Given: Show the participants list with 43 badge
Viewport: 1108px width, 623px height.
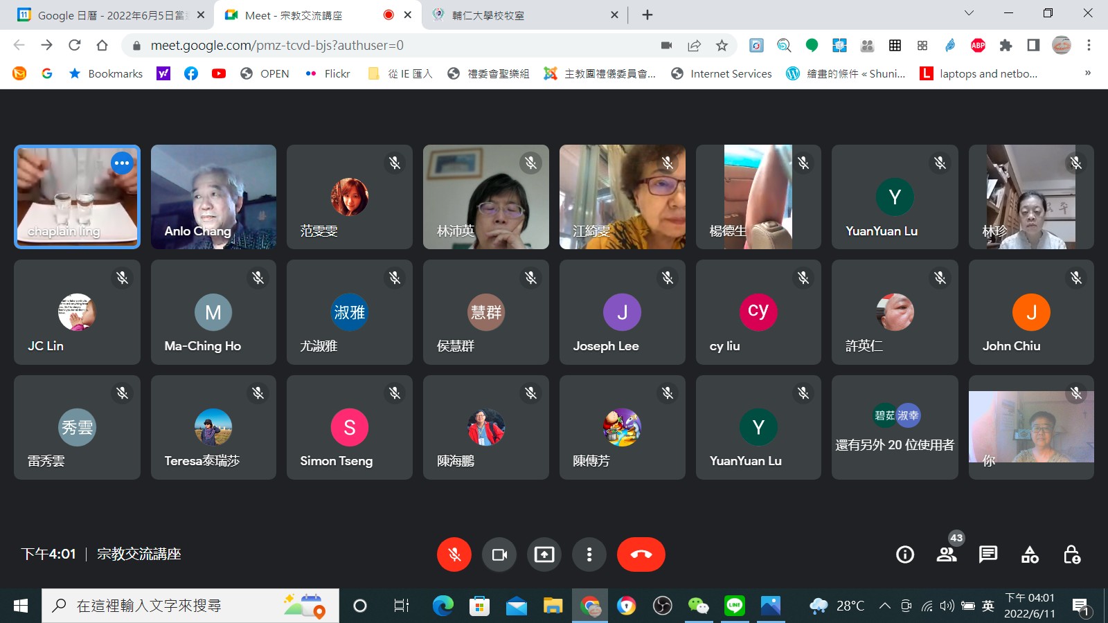Looking at the screenshot, I should (x=947, y=554).
